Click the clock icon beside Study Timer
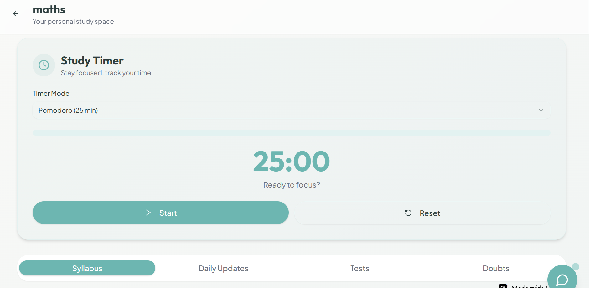 44,65
